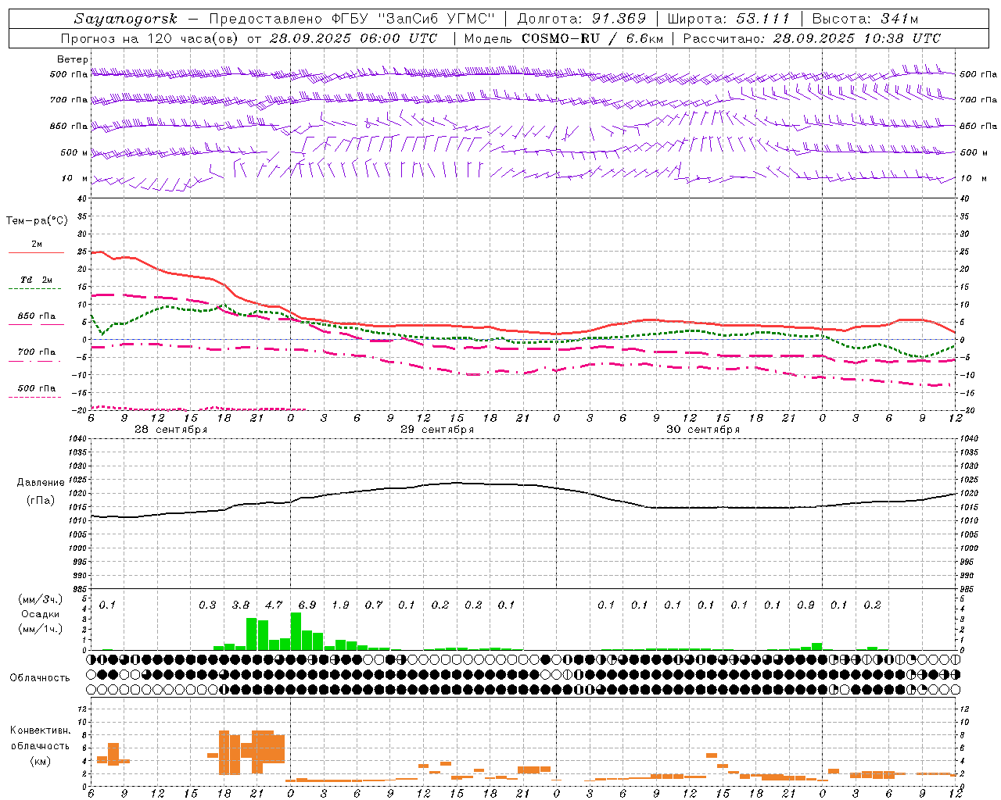Viewport: 1001px width, 800px height.
Task: Click the Рассчитано: 28.09.2025 10:38 UTC timestamp
Action: tap(812, 38)
